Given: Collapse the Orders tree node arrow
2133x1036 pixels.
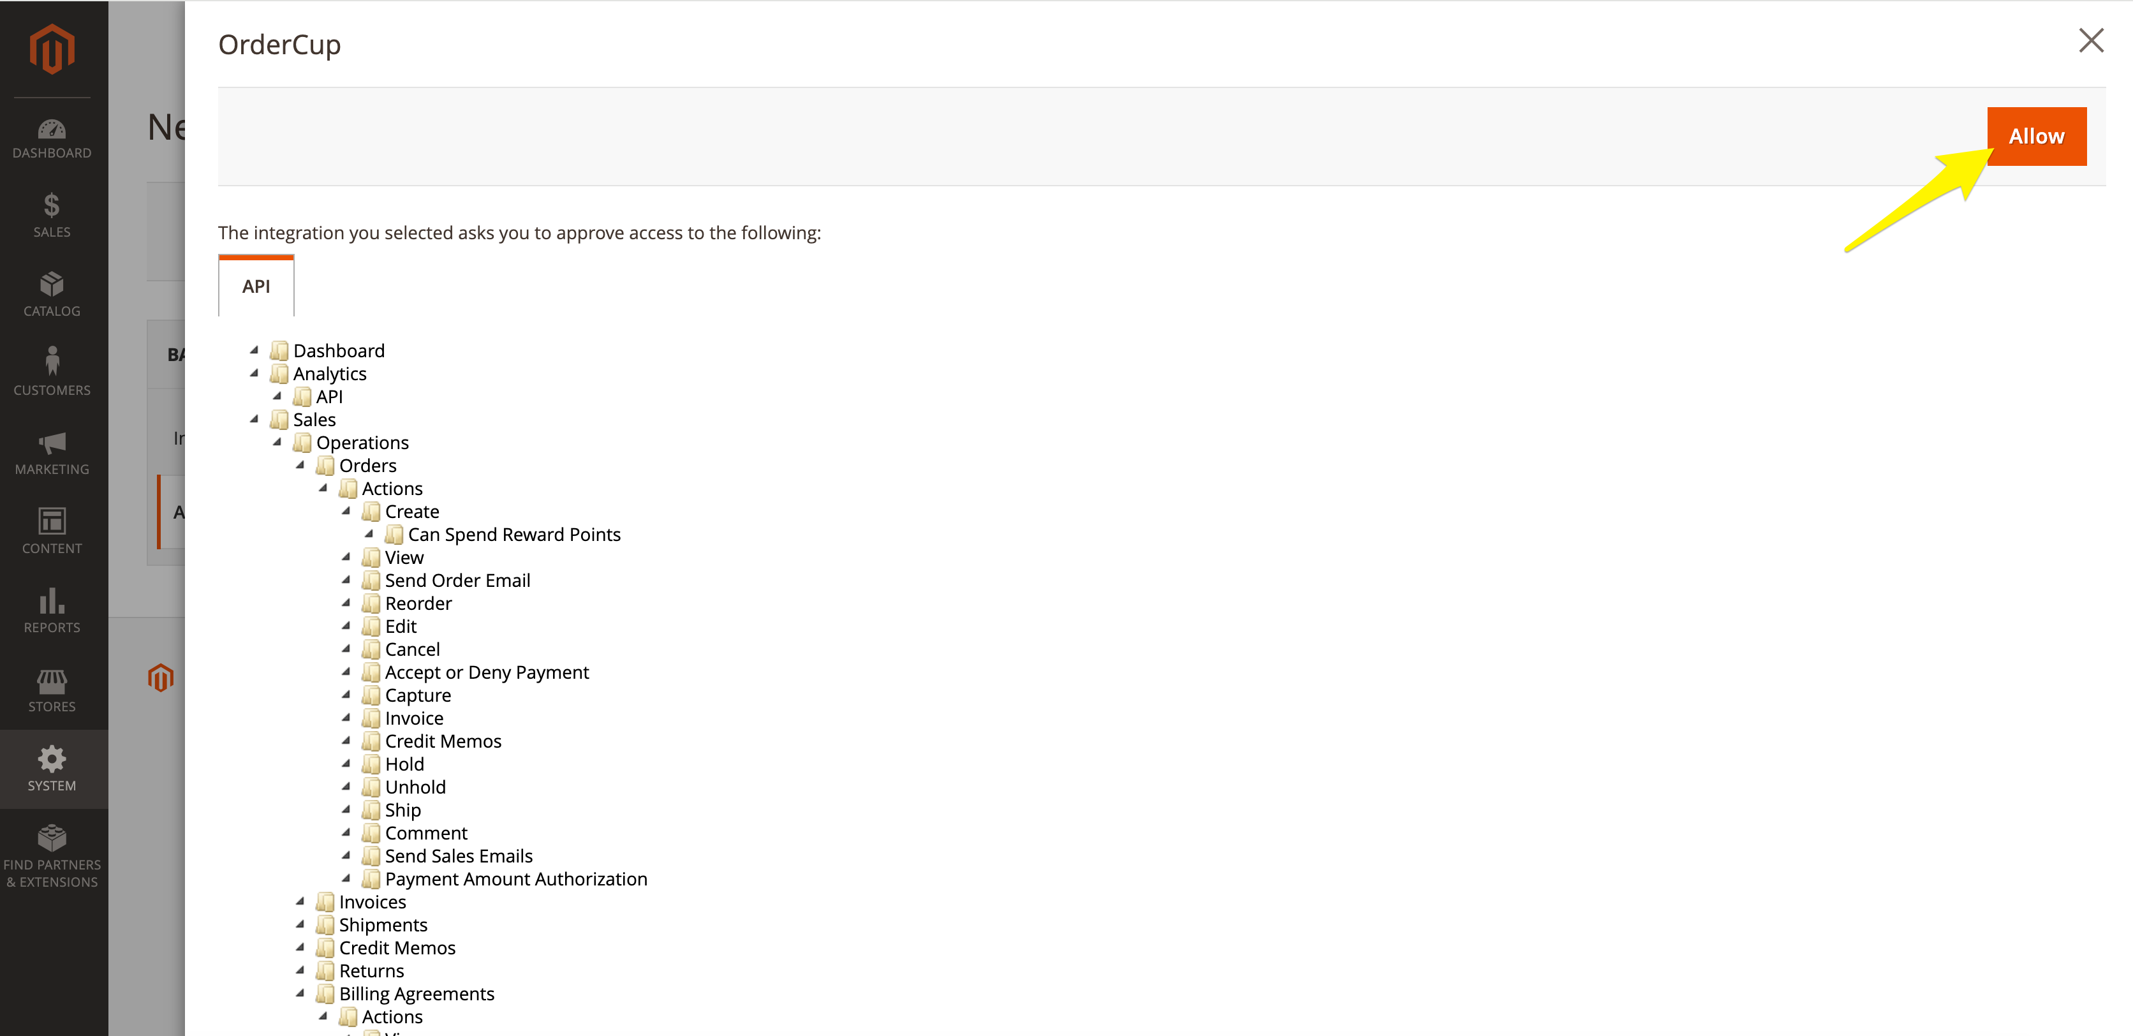Looking at the screenshot, I should [x=300, y=466].
